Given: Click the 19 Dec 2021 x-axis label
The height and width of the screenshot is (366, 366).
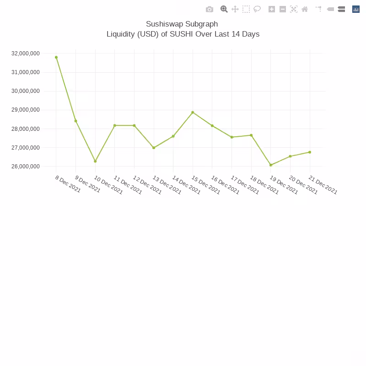Looking at the screenshot, I should [x=284, y=185].
